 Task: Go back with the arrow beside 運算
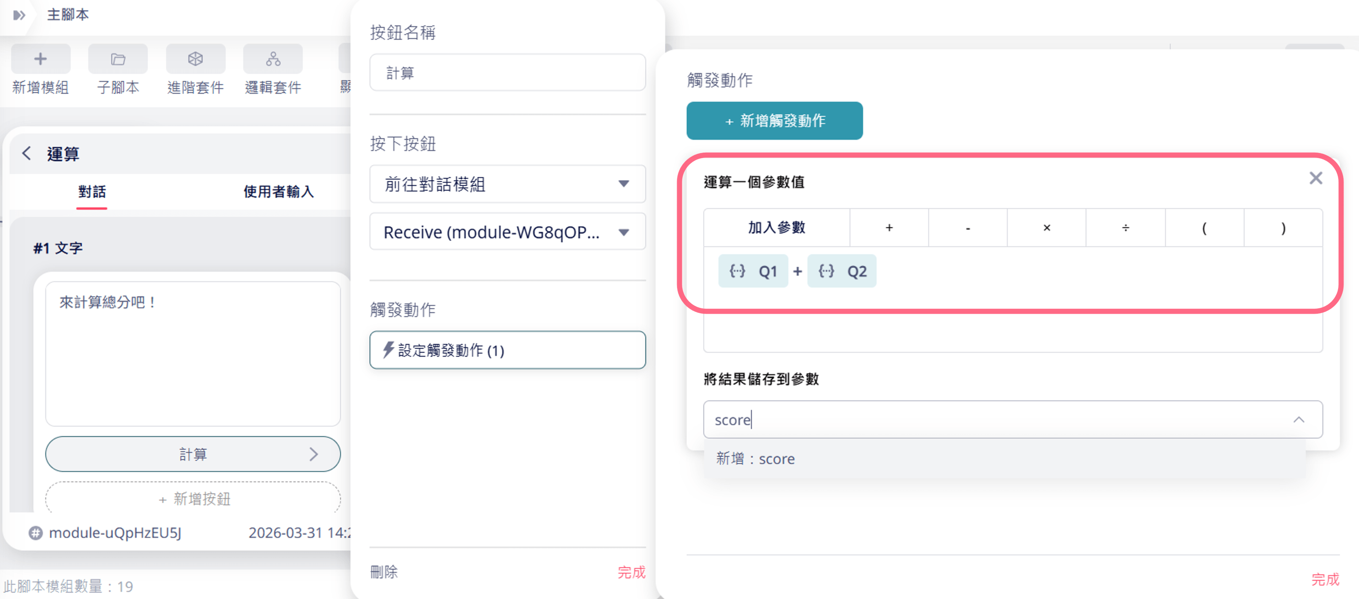[x=27, y=154]
